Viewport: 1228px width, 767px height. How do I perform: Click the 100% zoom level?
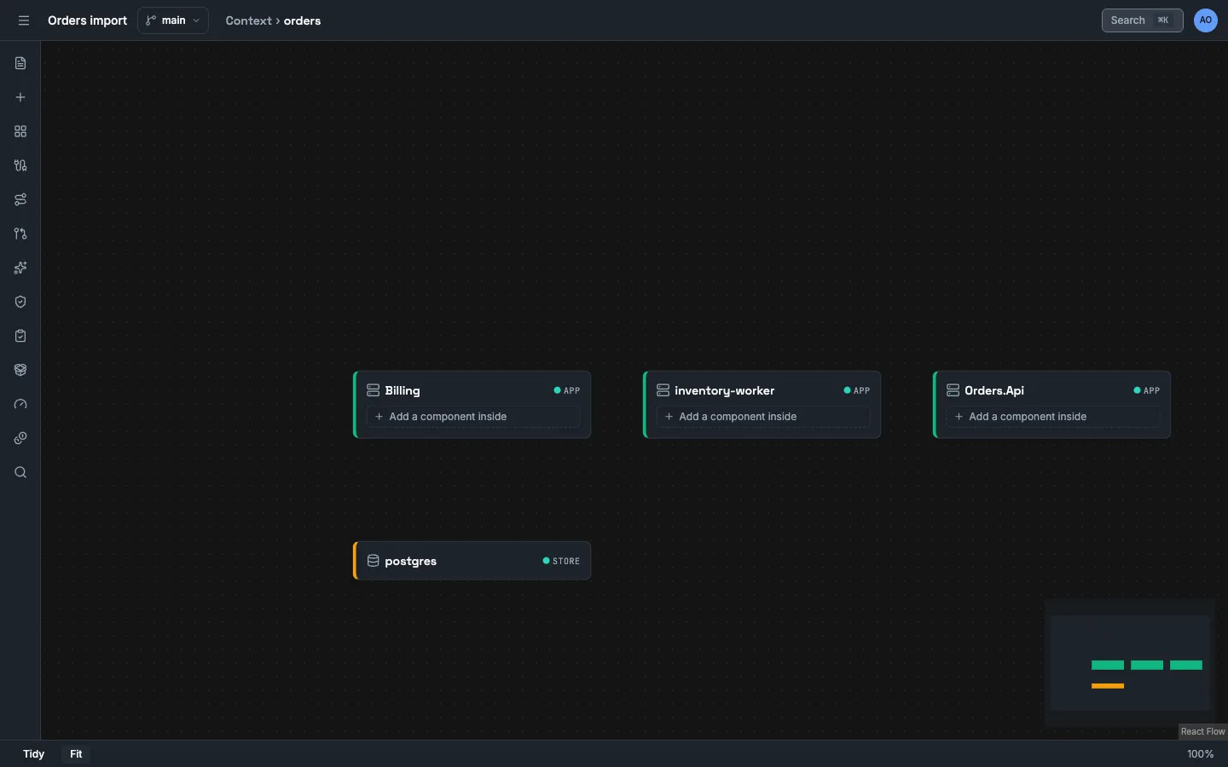1200,754
